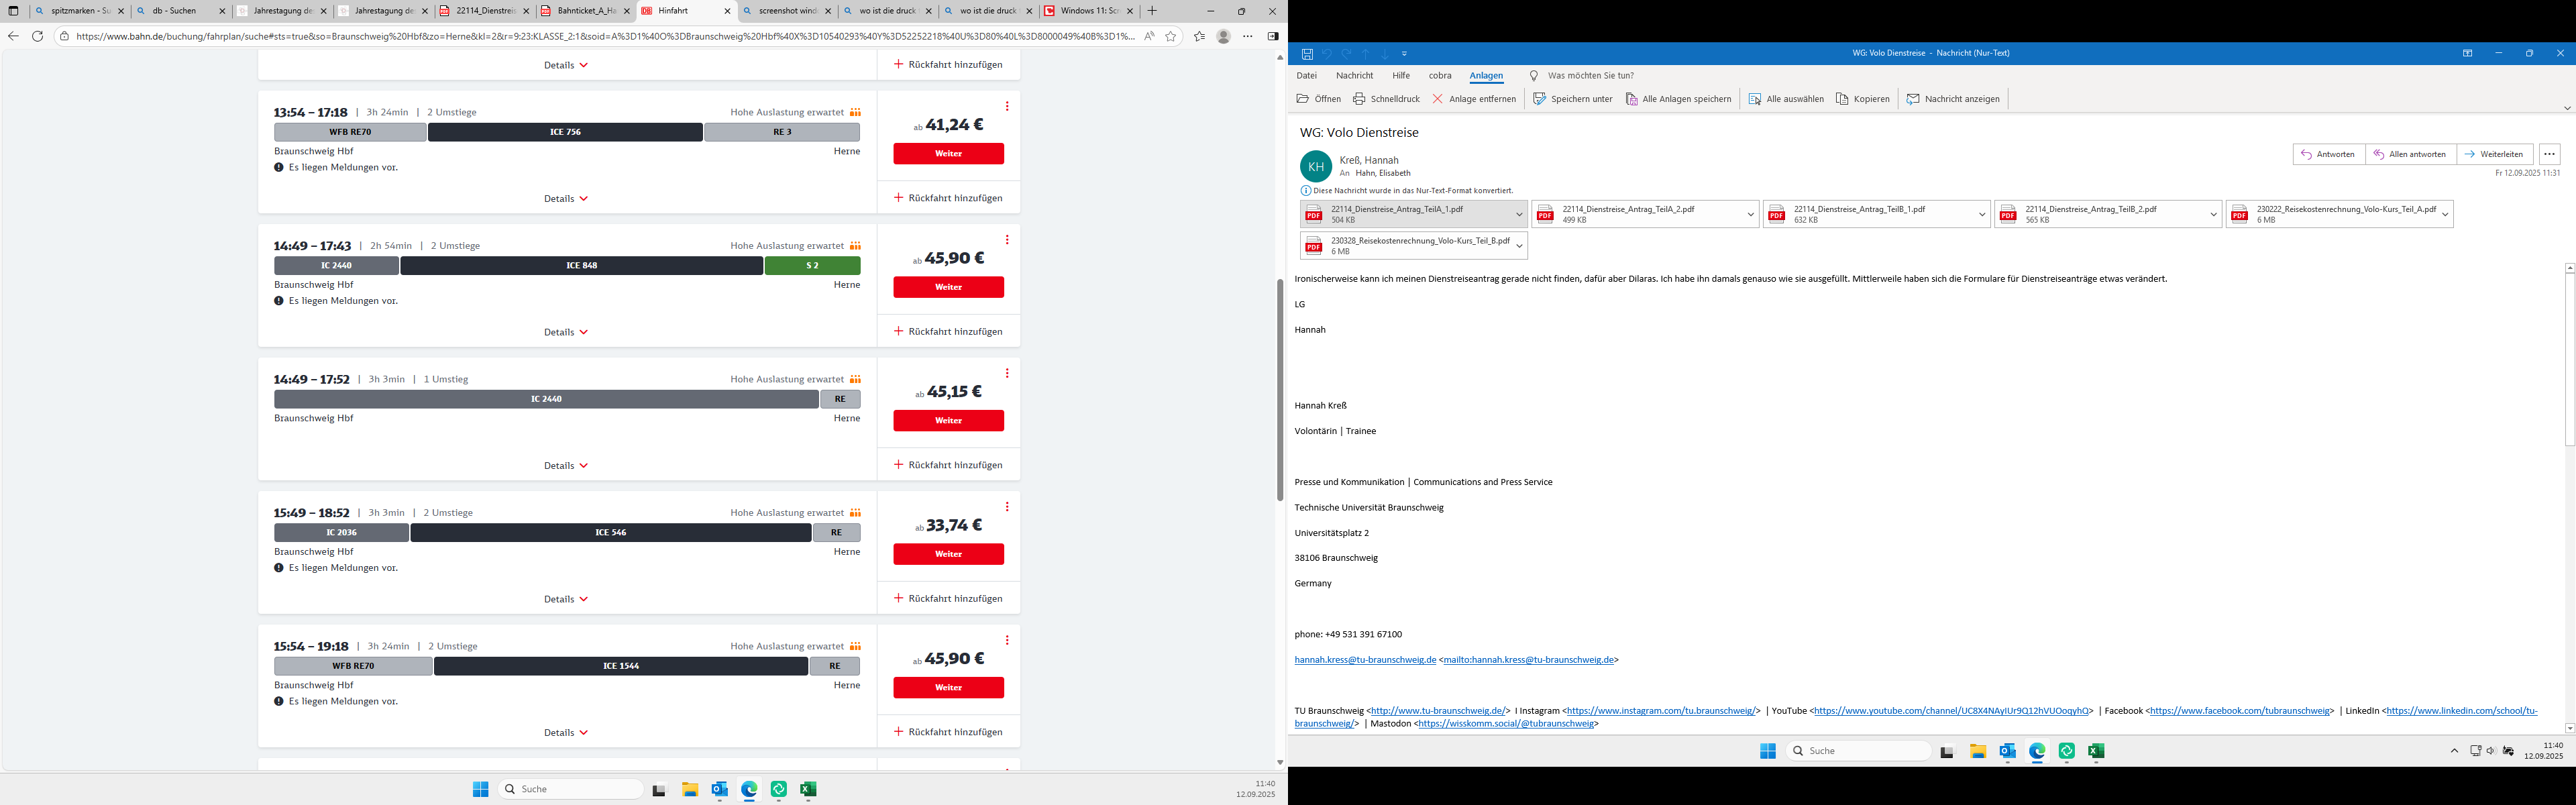
Task: Switch to the Nachricht ribbon tab
Action: pos(1354,76)
